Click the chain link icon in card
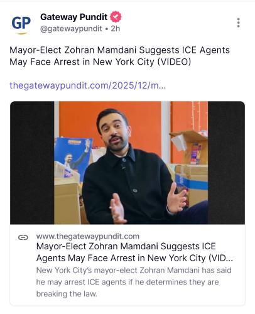255x314 pixels. [23, 237]
